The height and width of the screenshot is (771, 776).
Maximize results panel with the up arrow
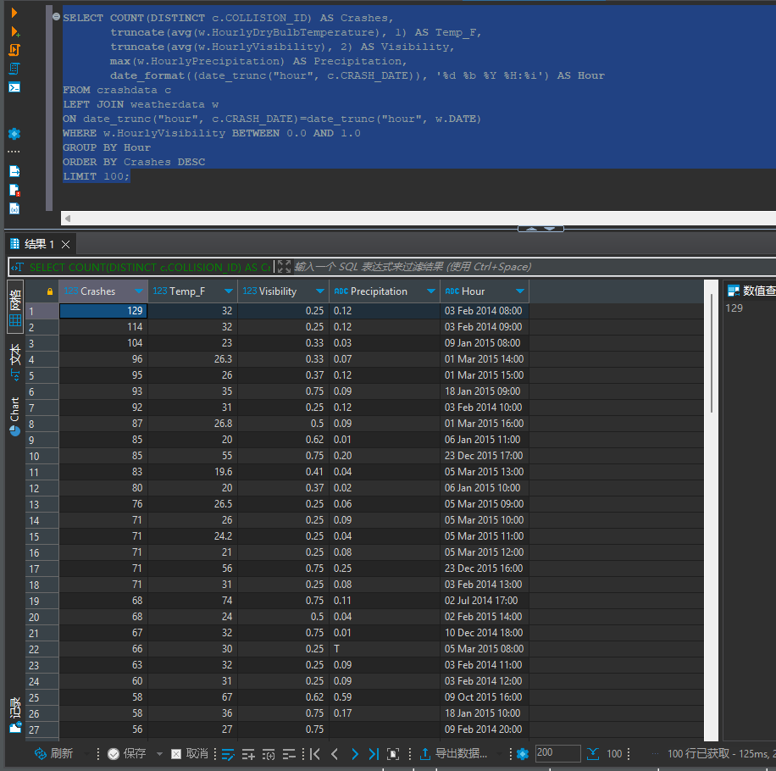coord(531,229)
